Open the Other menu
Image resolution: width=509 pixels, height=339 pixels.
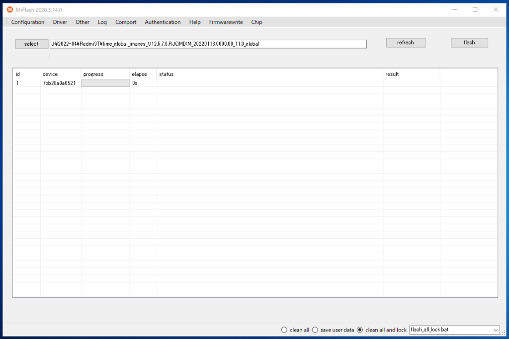tap(83, 22)
